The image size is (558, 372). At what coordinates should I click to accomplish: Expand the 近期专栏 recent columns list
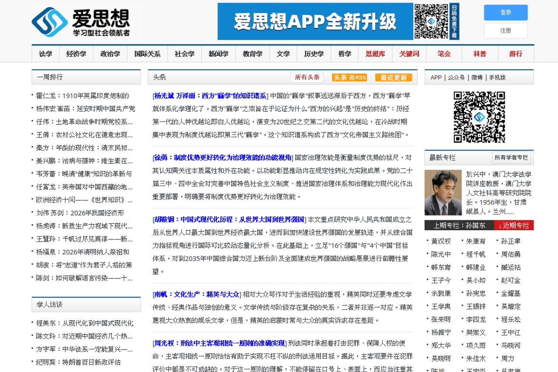tap(514, 225)
